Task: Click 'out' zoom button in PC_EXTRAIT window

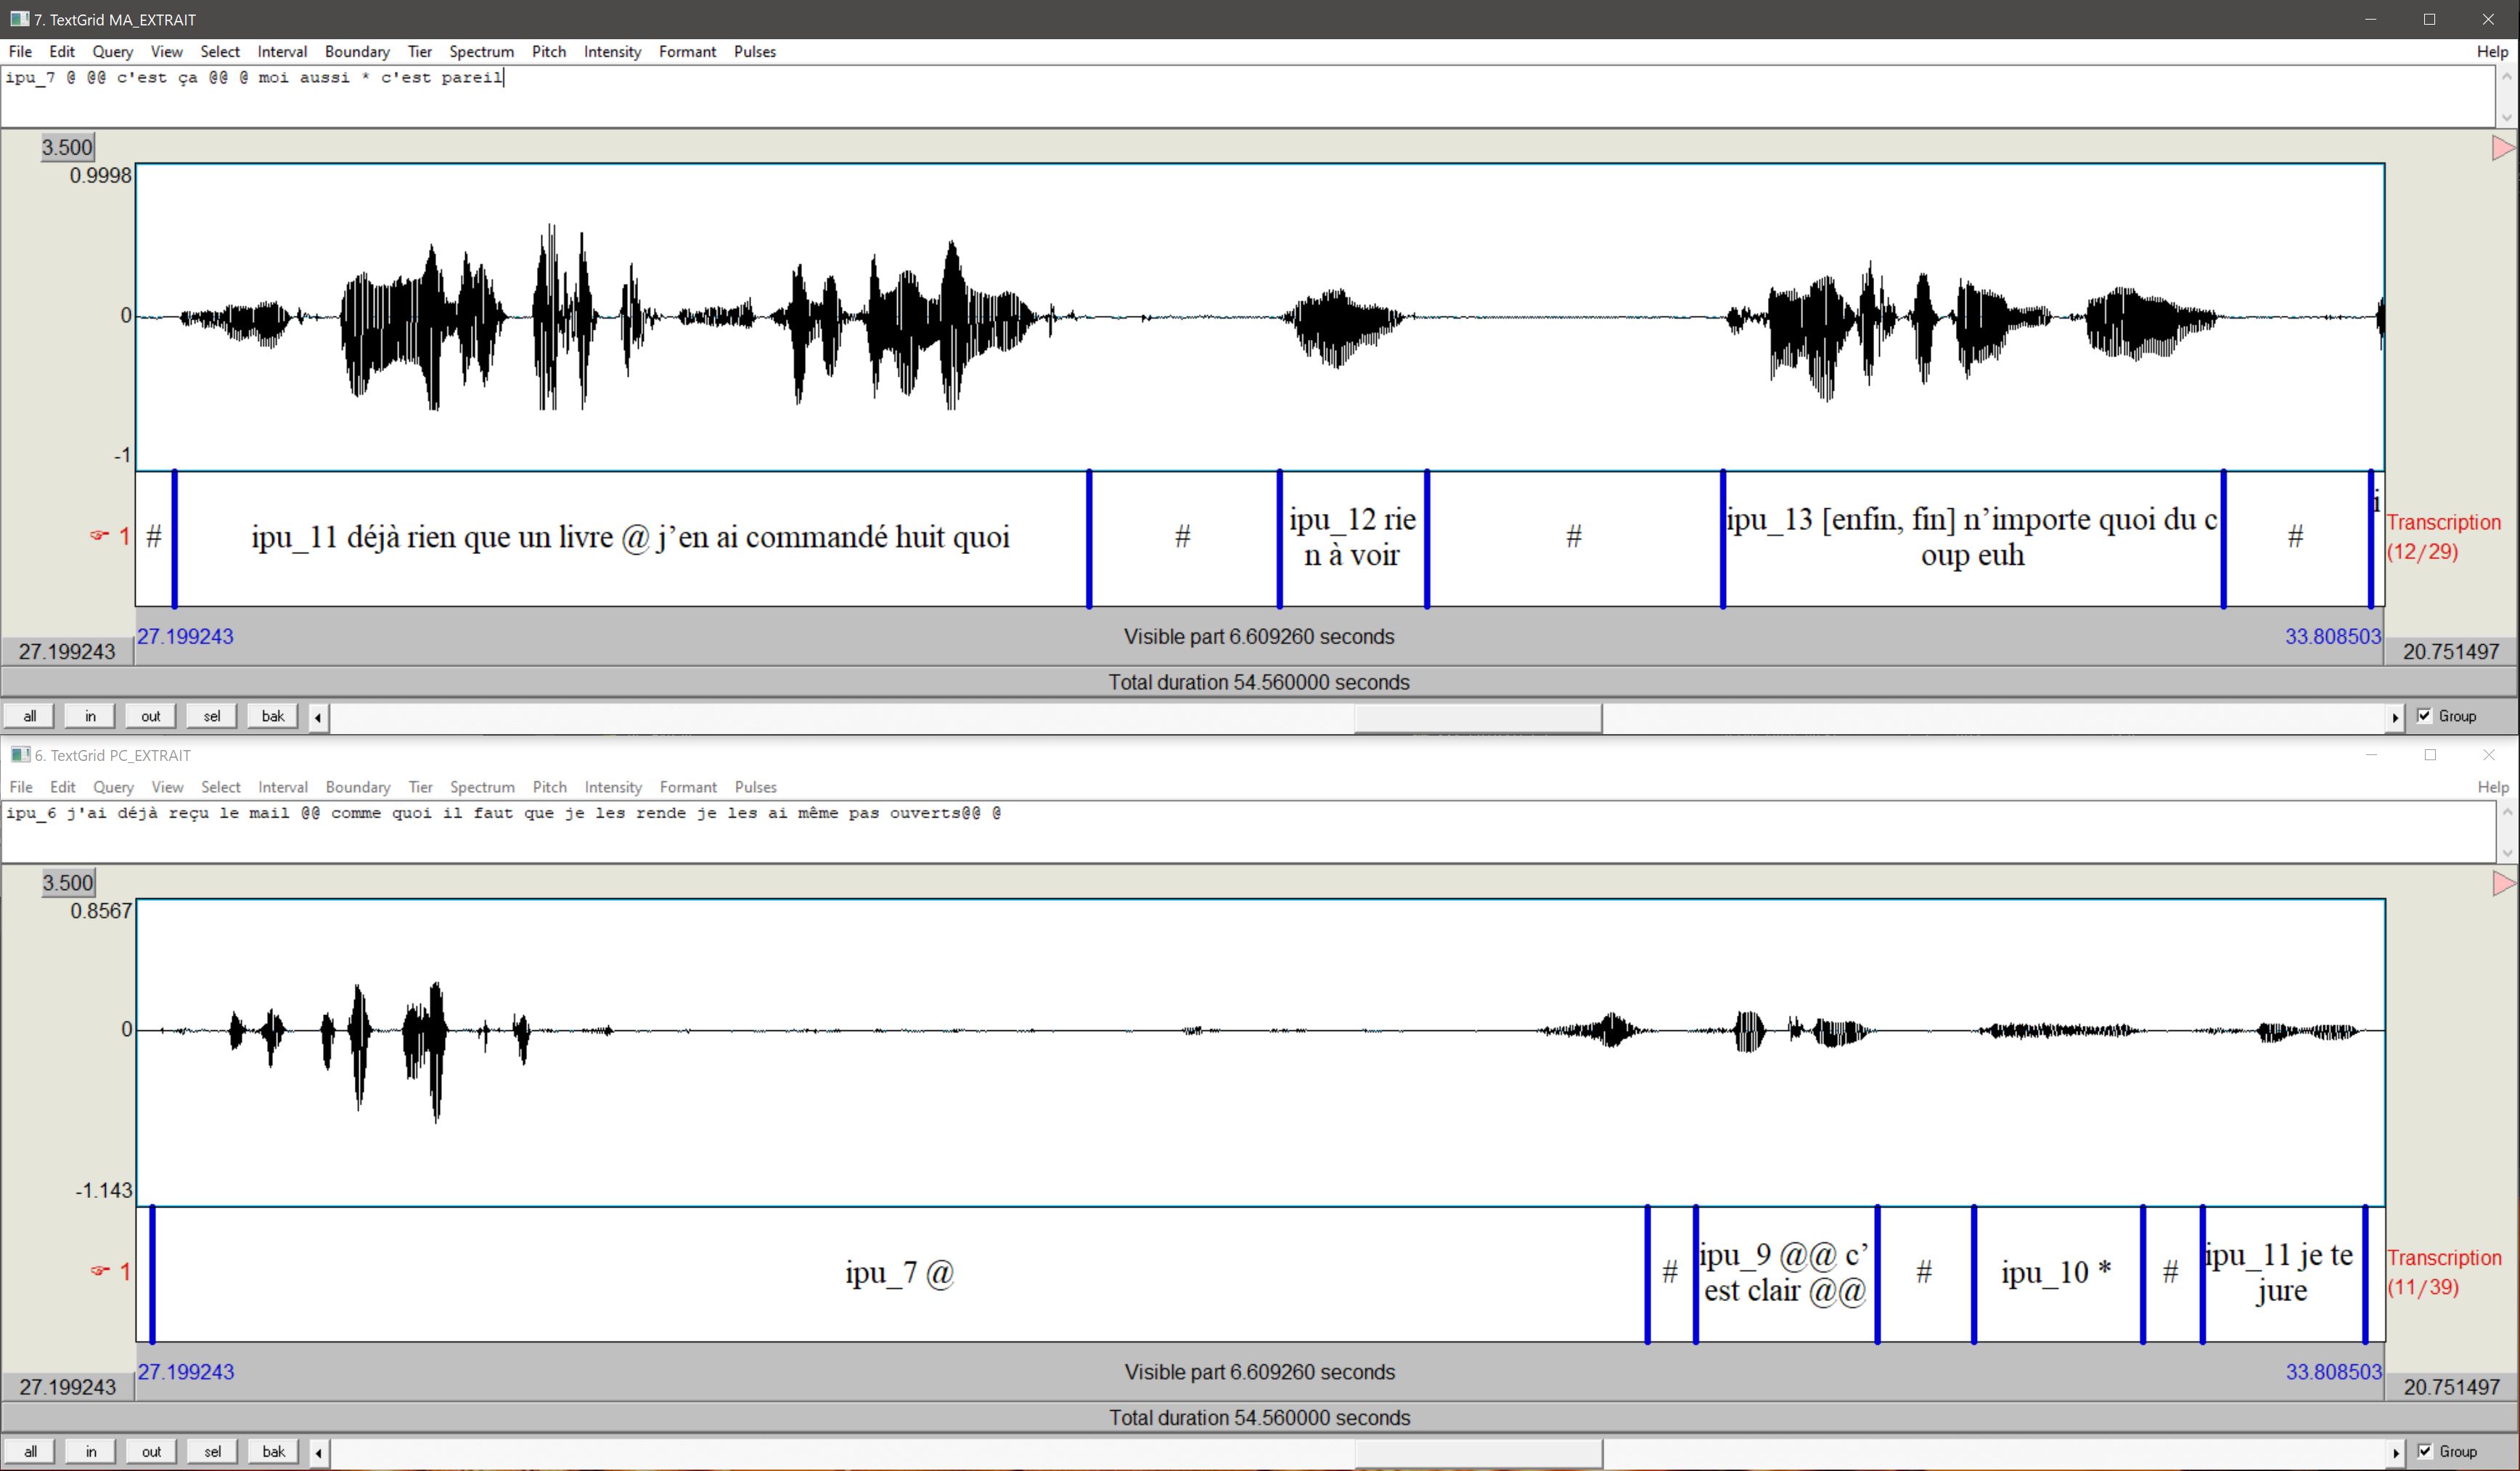Action: tap(151, 1451)
